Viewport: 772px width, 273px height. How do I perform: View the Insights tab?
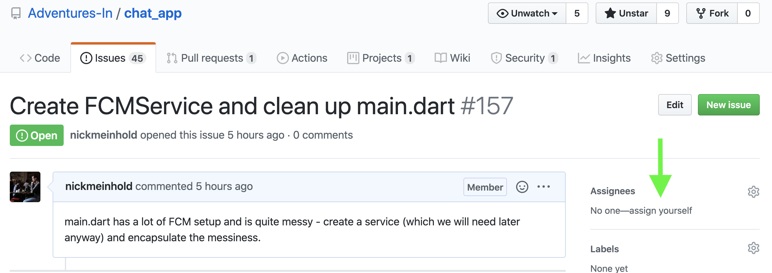604,58
